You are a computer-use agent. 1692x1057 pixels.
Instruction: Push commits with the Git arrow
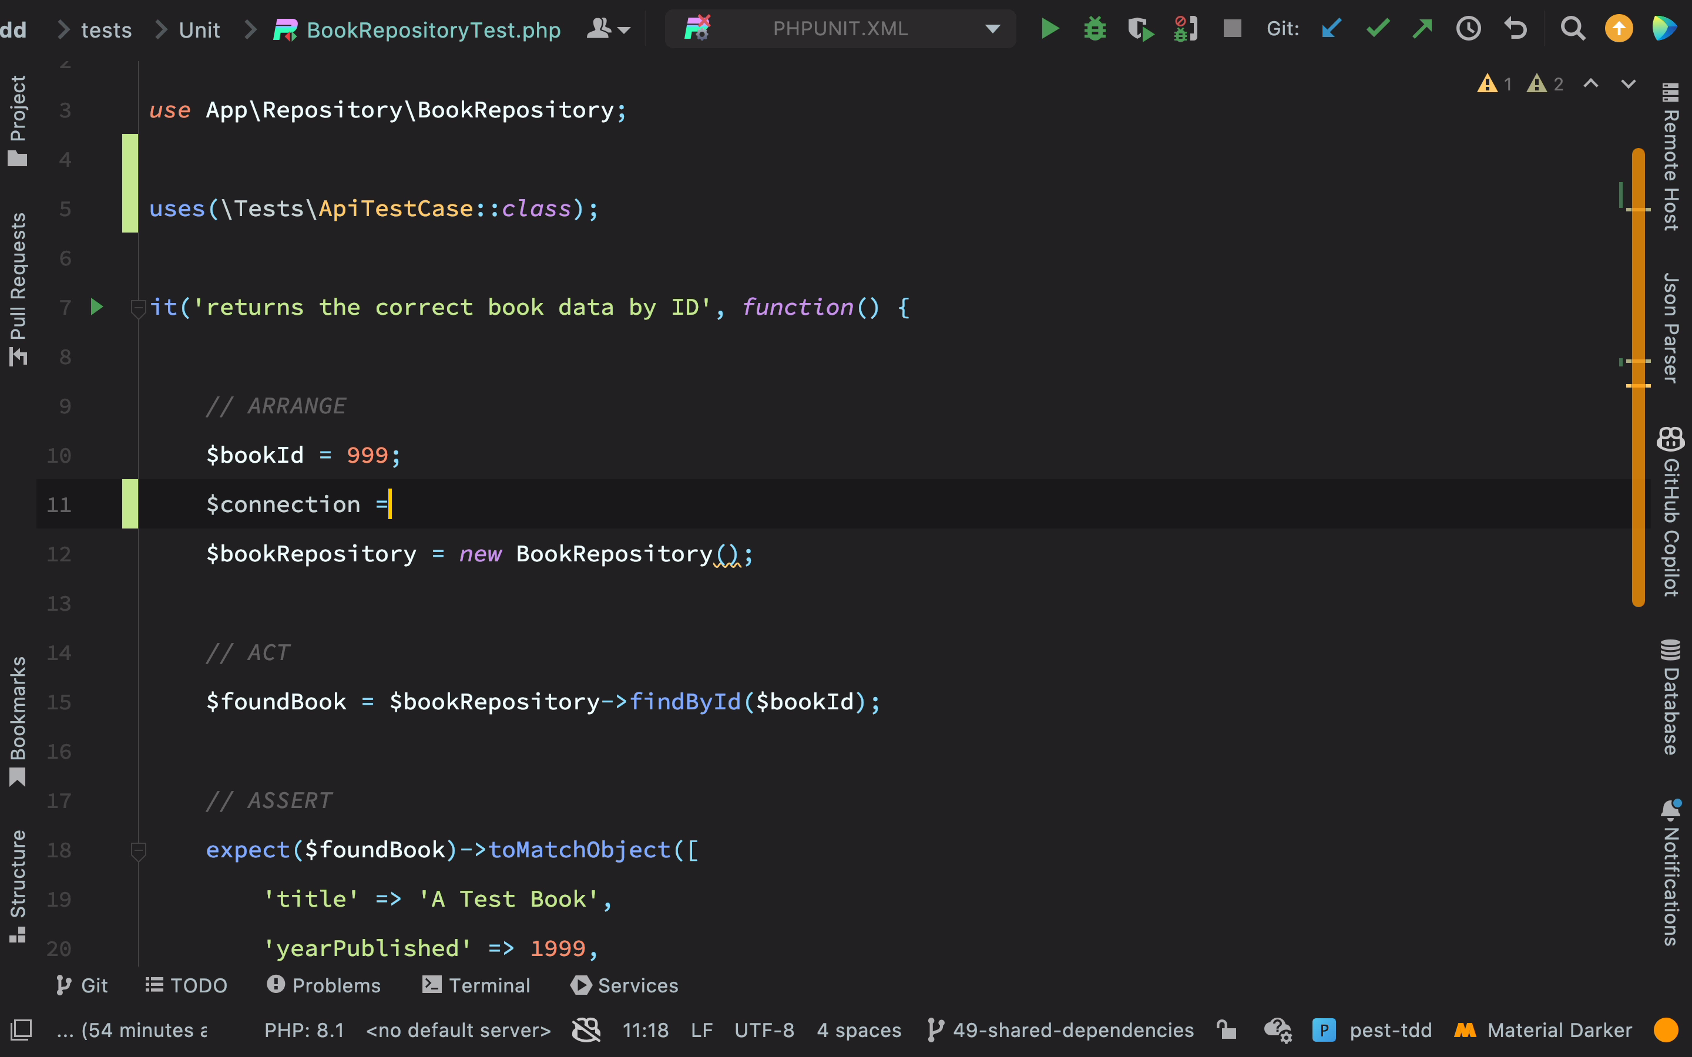1422,29
